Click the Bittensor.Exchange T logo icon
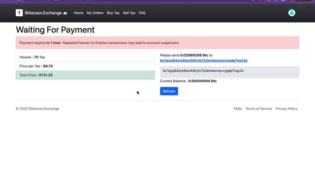The width and height of the screenshot is (315, 177). click(x=19, y=13)
